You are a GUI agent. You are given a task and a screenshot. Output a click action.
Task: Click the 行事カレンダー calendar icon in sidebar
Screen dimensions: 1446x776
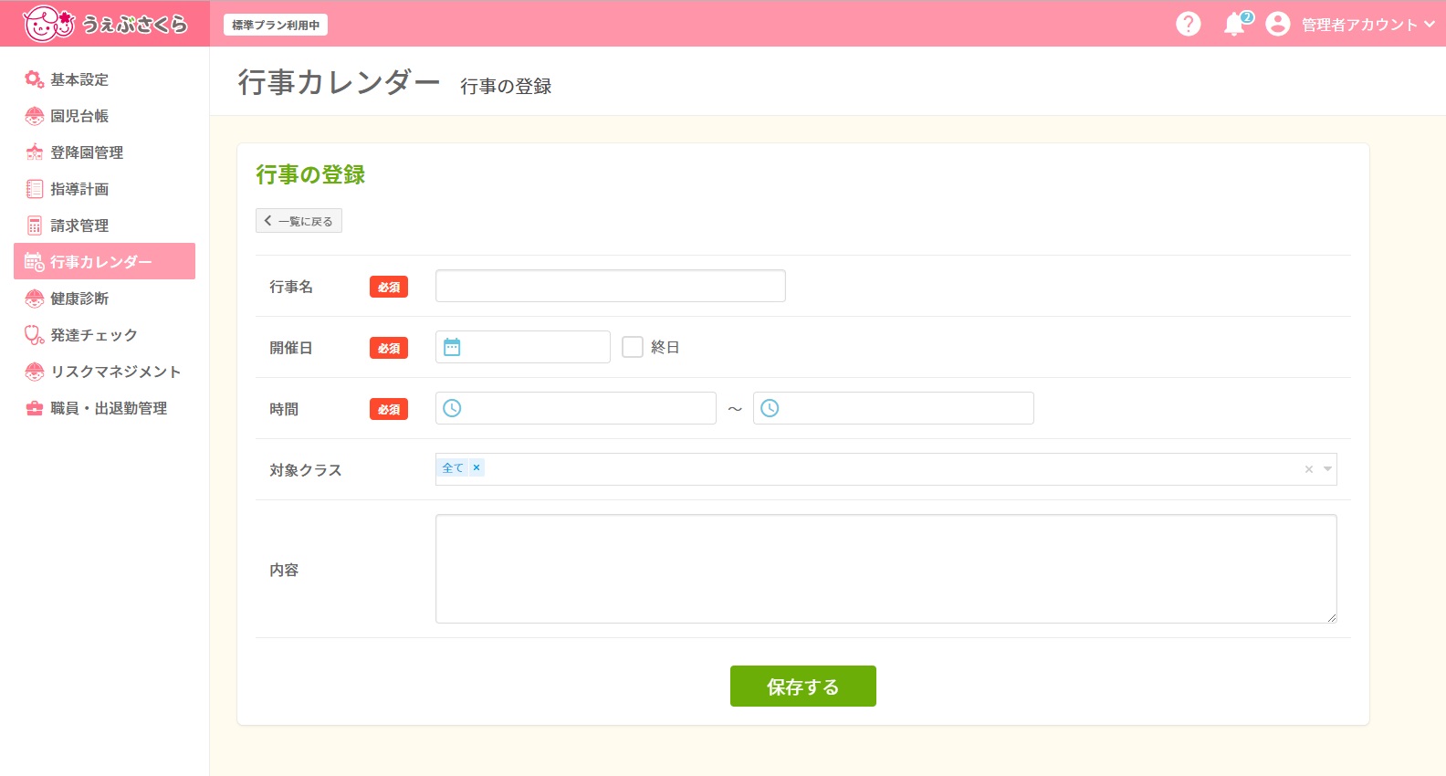click(x=35, y=262)
